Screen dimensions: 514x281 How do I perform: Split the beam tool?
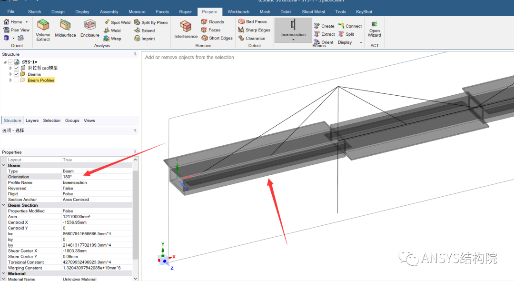[x=346, y=34]
